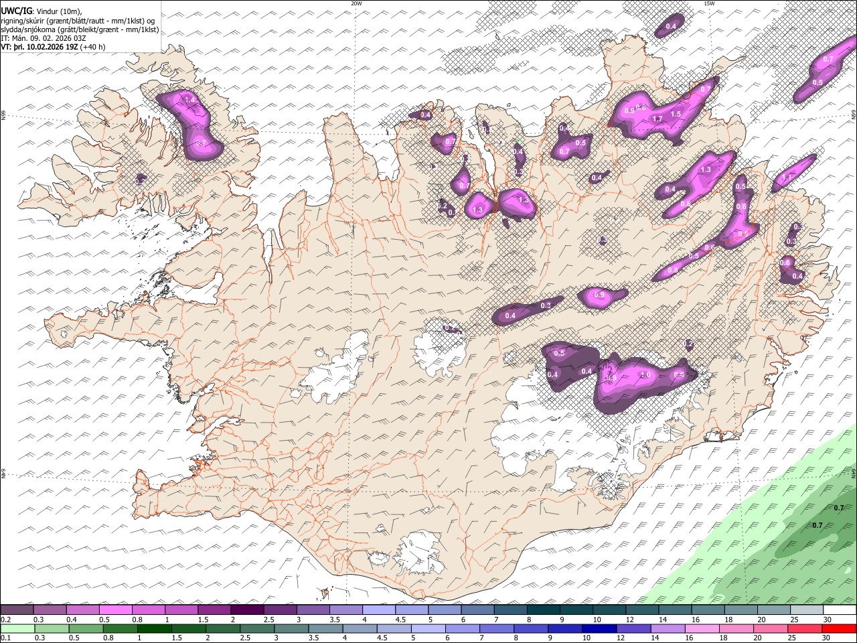Click the dusky purple 0.2–0.3 swatch, upper scale
Viewport: 857px width, 643px height.
[17, 610]
